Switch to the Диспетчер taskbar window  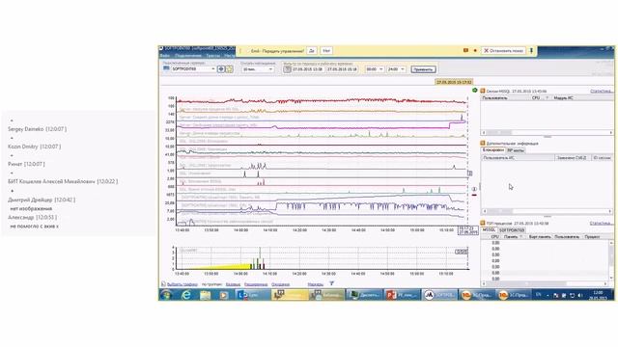[x=365, y=295]
